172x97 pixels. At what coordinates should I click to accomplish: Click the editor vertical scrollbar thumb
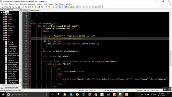(x=170, y=58)
